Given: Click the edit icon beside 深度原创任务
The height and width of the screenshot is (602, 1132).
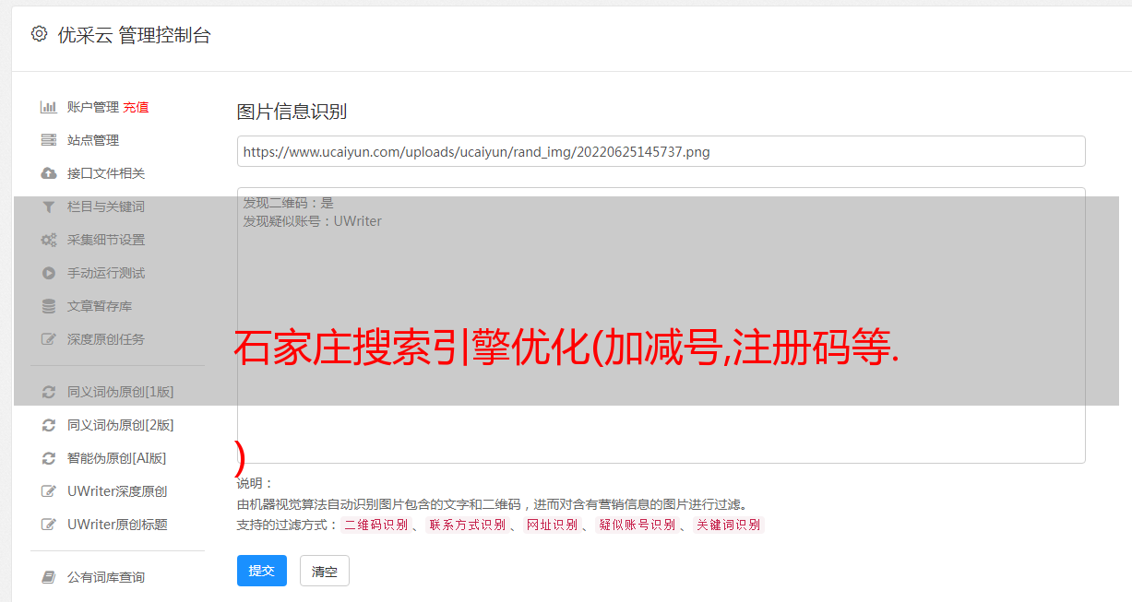Looking at the screenshot, I should pyautogui.click(x=49, y=339).
